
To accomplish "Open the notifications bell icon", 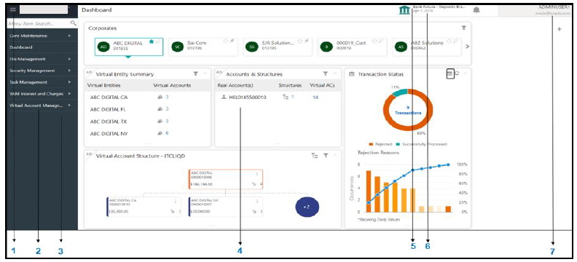I will [476, 10].
